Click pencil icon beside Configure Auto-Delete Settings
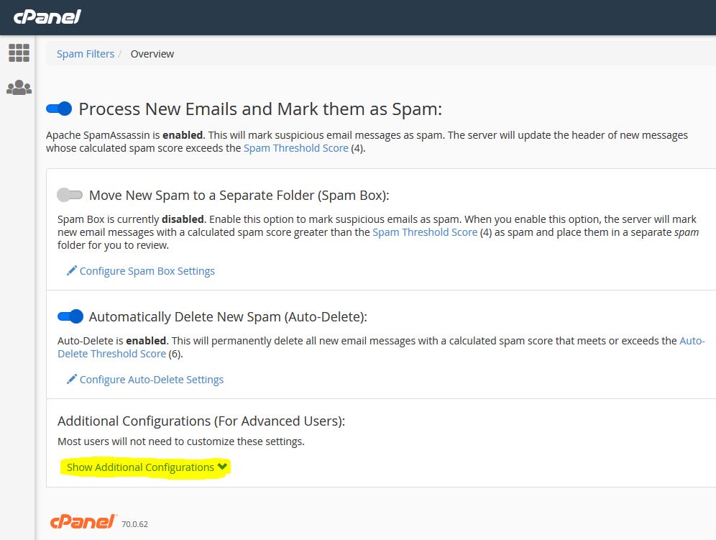The height and width of the screenshot is (540, 716). coord(72,379)
